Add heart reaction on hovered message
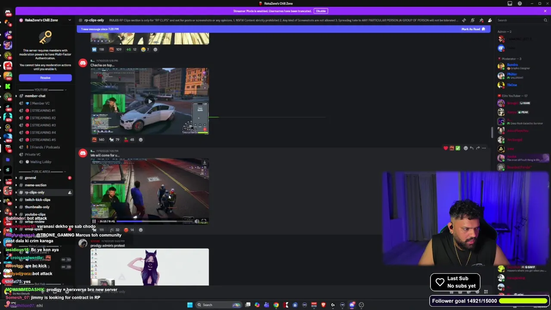This screenshot has width=551, height=310. [x=446, y=148]
